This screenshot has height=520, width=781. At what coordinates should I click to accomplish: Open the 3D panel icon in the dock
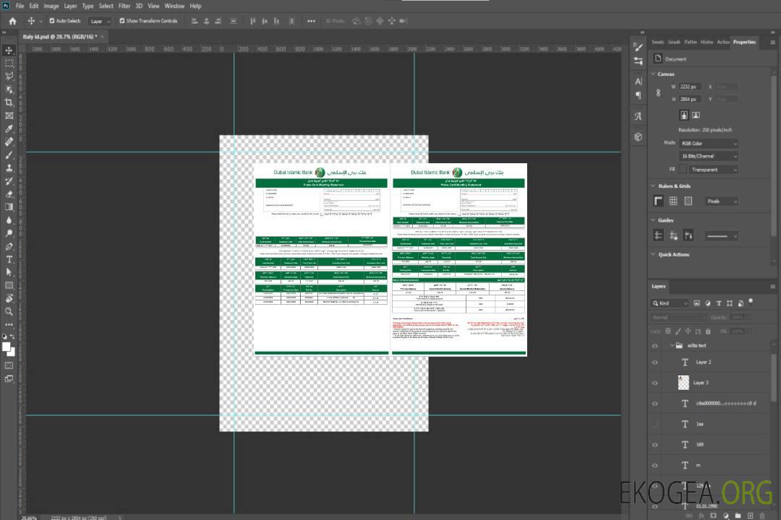[638, 136]
